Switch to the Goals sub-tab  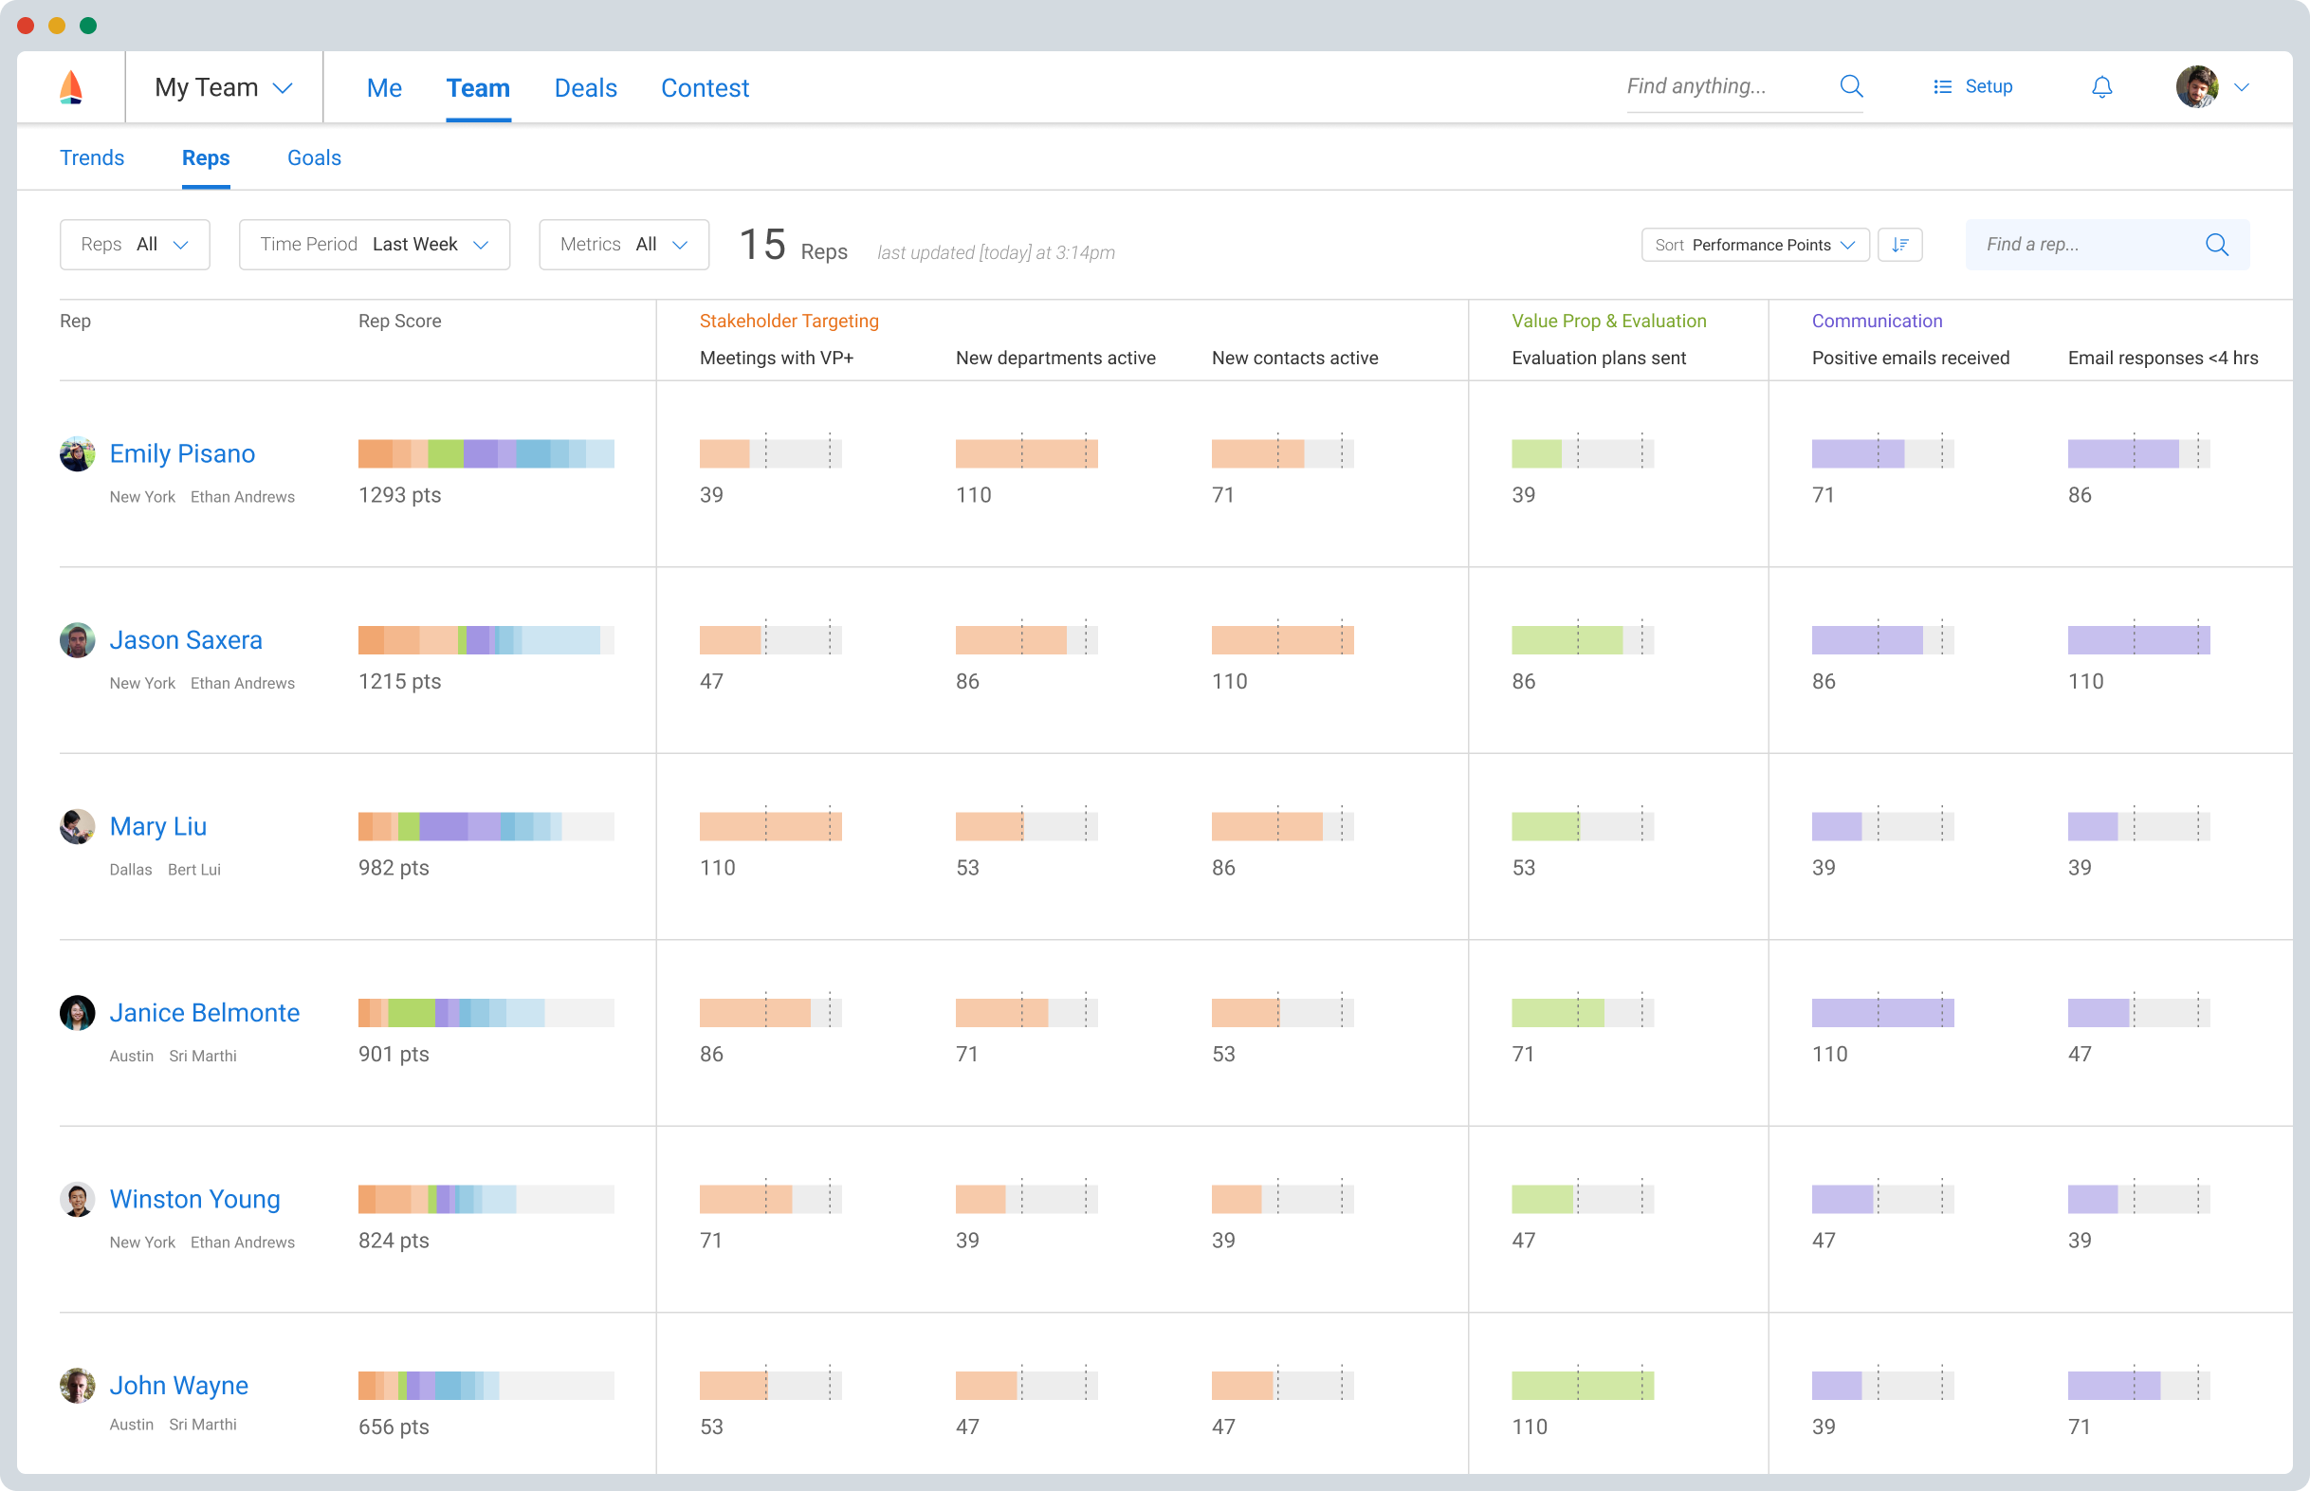point(314,157)
